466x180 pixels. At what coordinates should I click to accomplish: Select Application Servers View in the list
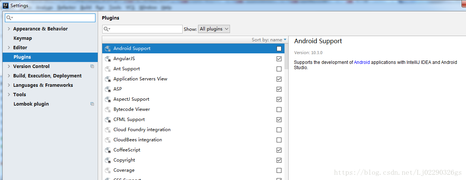point(141,79)
